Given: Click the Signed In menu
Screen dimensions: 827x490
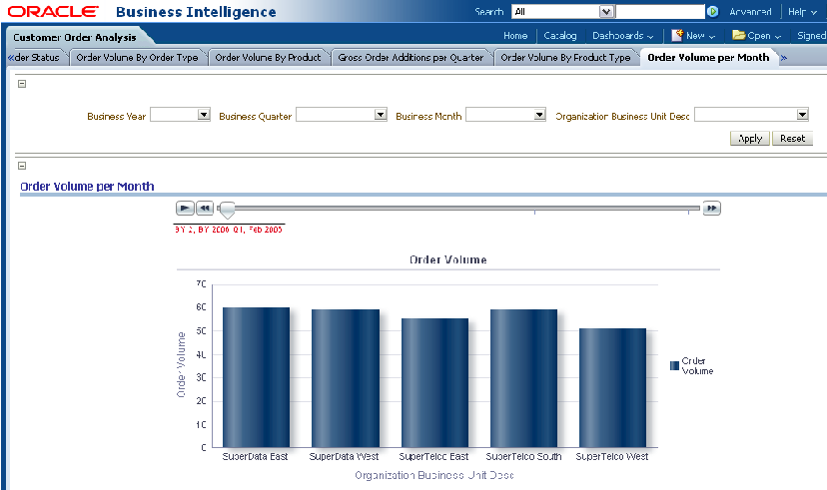Looking at the screenshot, I should [x=812, y=36].
